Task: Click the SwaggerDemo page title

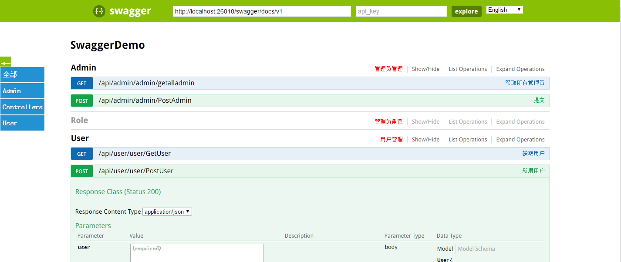Action: [x=108, y=45]
